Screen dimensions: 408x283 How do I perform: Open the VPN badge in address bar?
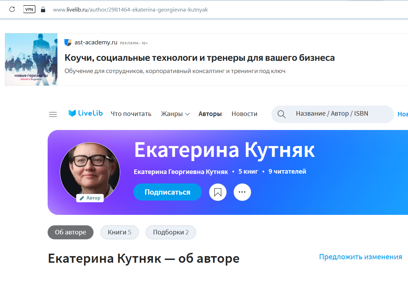click(x=29, y=9)
